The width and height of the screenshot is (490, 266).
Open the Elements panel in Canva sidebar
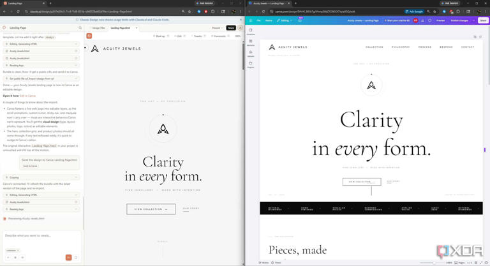(x=251, y=43)
